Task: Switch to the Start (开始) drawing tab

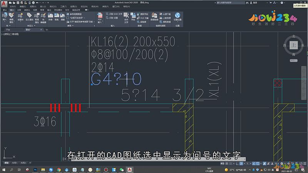Action: [x=8, y=30]
